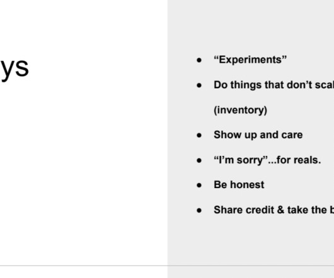The image size is (334, 278).
Task: Click the word "sorry" in the quoted bullet
Action: pyautogui.click(x=250, y=160)
